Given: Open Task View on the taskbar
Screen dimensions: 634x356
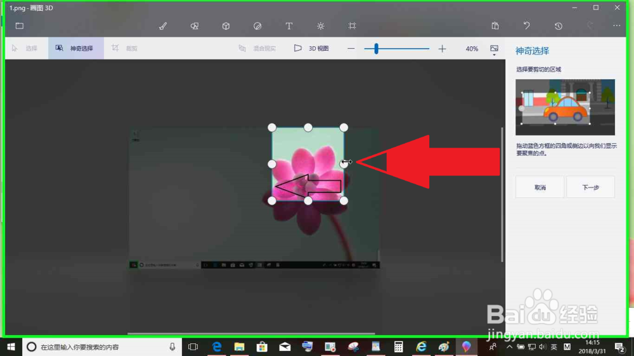Looking at the screenshot, I should click(193, 346).
